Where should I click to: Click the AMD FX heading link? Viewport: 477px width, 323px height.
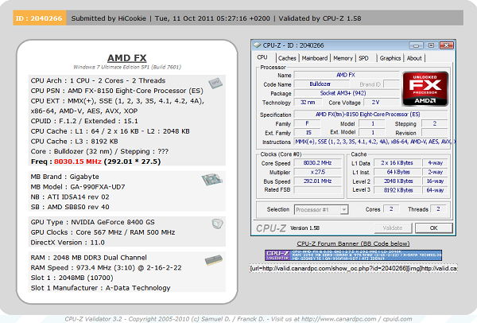coord(127,58)
